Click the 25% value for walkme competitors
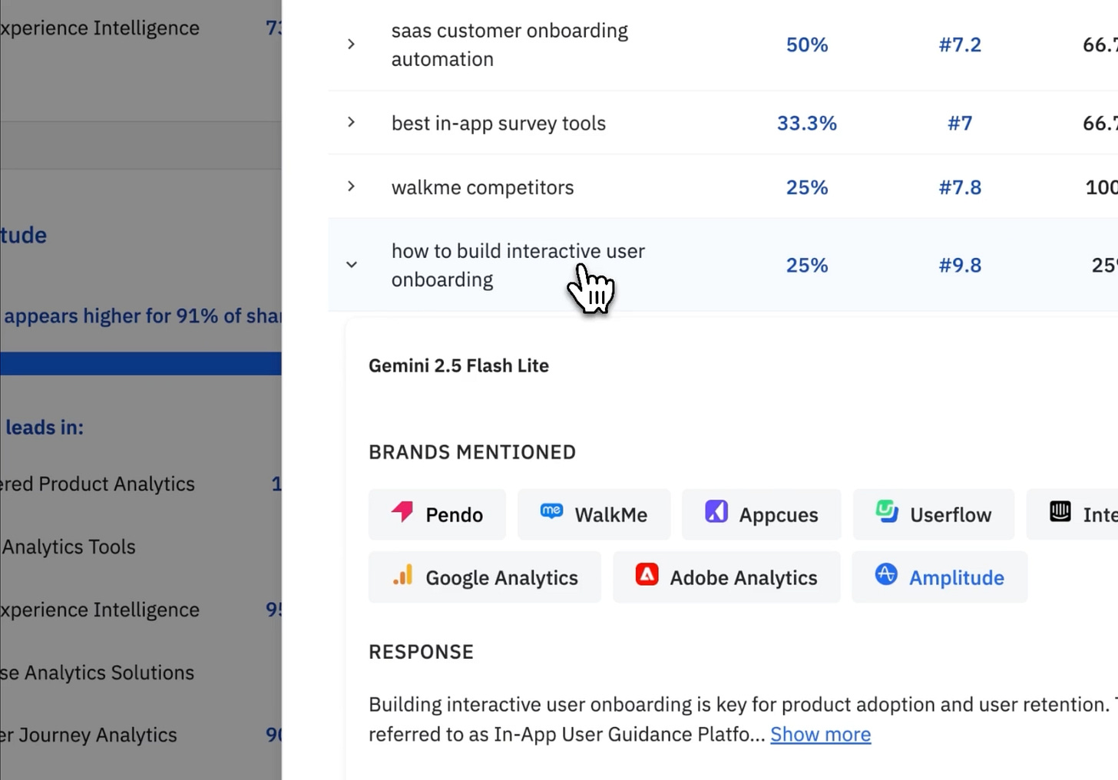 click(807, 187)
